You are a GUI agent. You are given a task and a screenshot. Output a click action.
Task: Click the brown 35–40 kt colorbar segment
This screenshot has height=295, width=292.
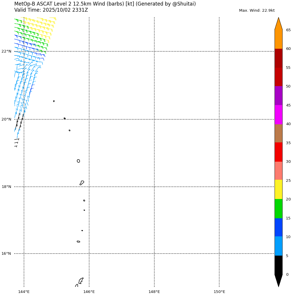point(278,133)
